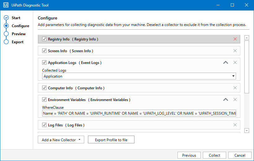This screenshot has width=254, height=161.
Task: Collapse the Application Logs section
Action: pyautogui.click(x=226, y=62)
